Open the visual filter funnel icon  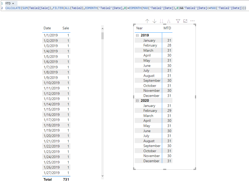pyautogui.click(x=178, y=21)
